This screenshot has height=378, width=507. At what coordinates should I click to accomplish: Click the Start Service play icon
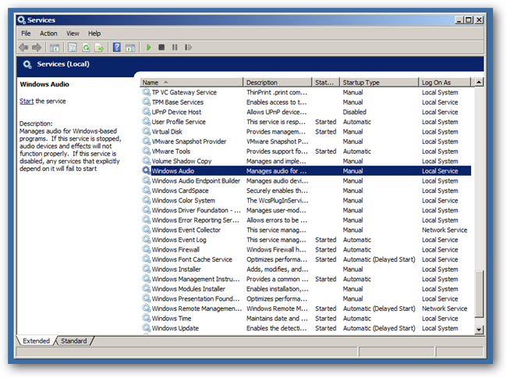coord(149,48)
